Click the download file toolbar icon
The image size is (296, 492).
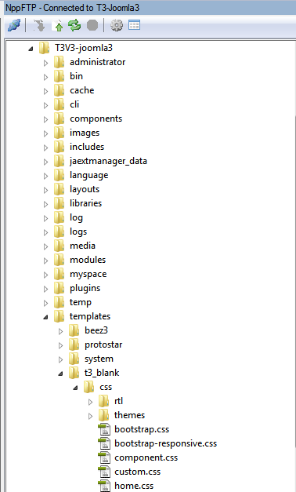coord(39,25)
